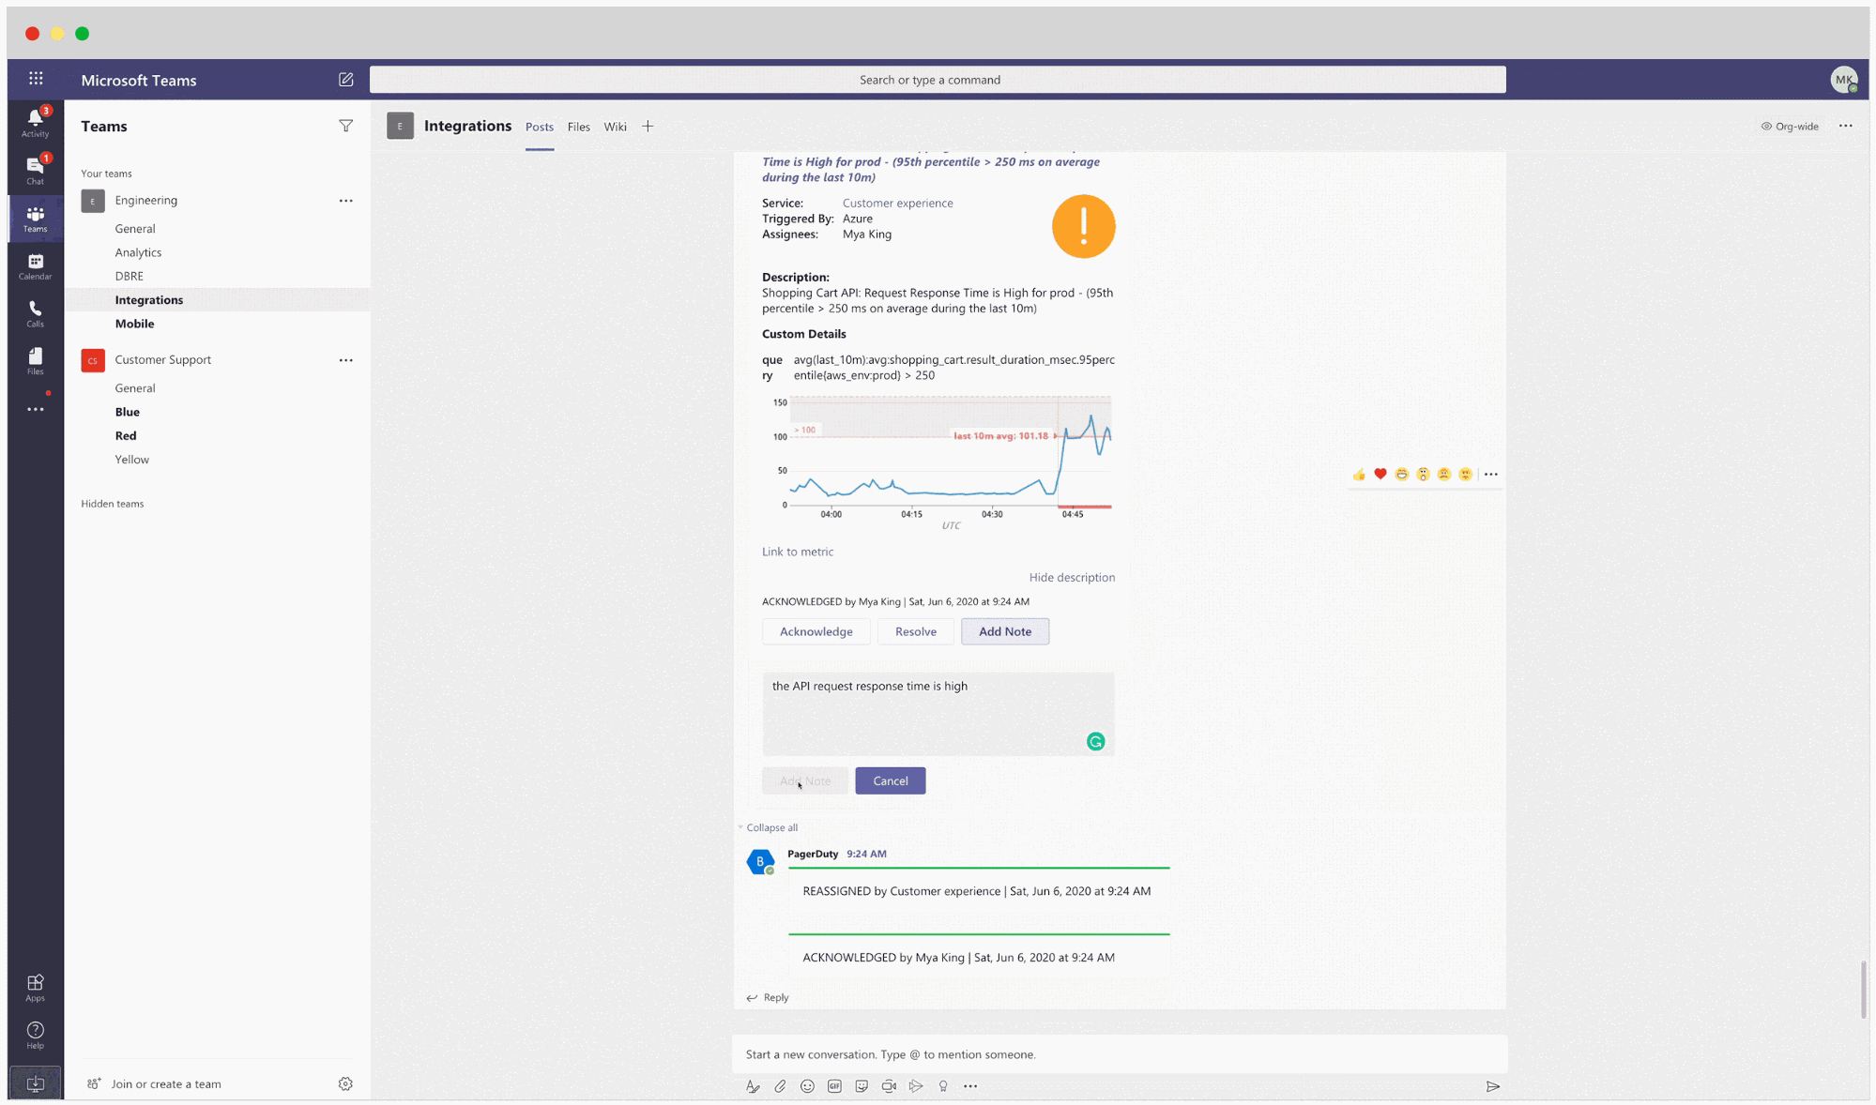Open the emoji picker in the compose bar

tap(807, 1086)
